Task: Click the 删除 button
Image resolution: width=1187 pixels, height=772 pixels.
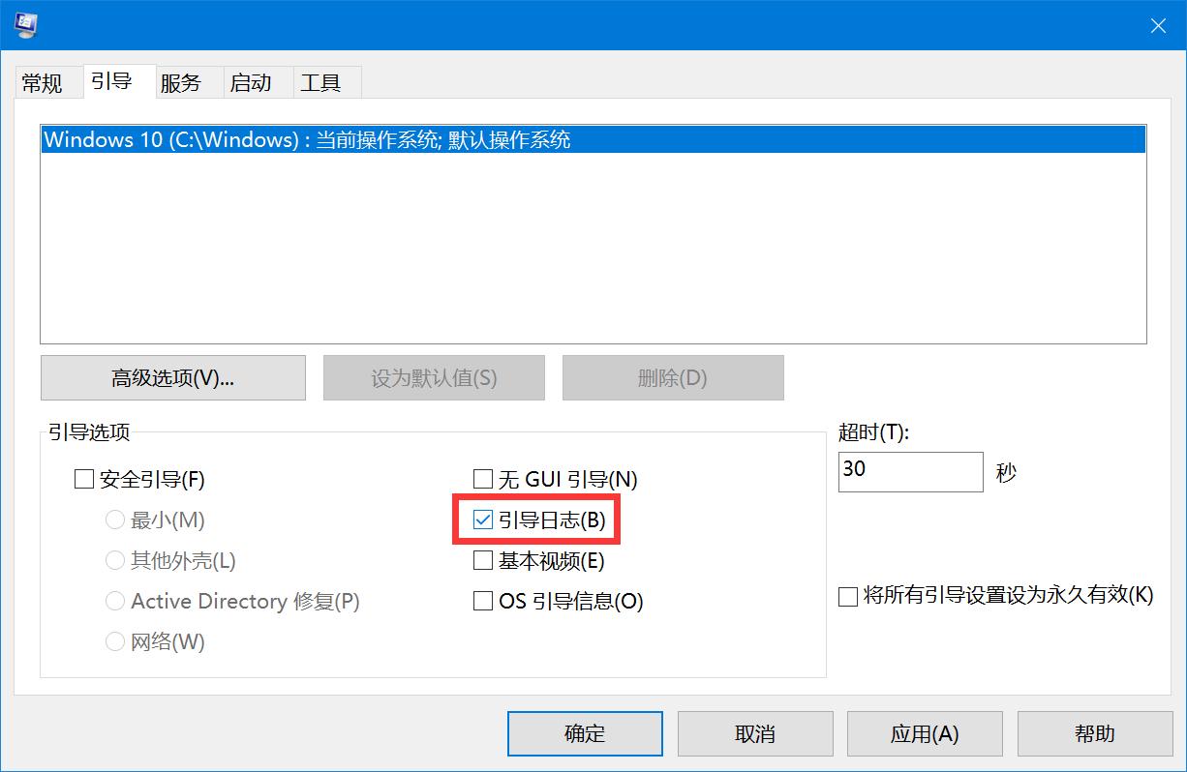Action: click(673, 377)
